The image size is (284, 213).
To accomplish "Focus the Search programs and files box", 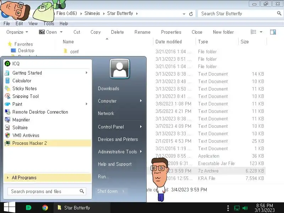I will coord(47,191).
